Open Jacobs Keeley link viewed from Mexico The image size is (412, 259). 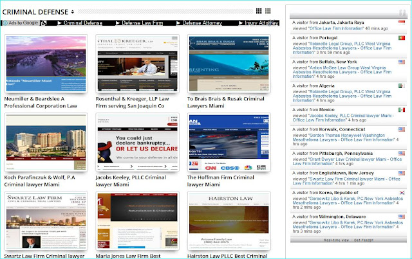coord(343,118)
